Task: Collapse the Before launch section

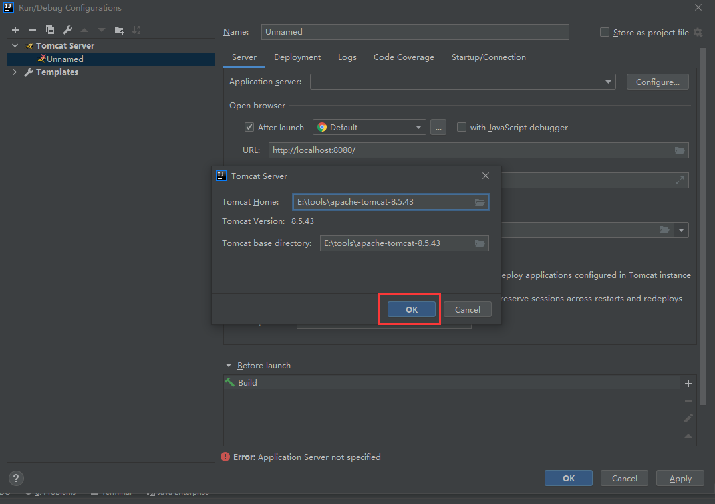Action: click(228, 366)
